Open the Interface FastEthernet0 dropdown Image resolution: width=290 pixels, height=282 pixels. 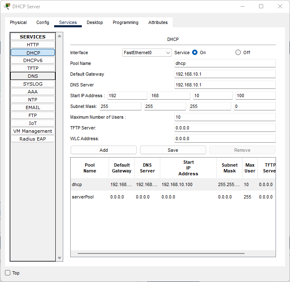click(x=147, y=53)
